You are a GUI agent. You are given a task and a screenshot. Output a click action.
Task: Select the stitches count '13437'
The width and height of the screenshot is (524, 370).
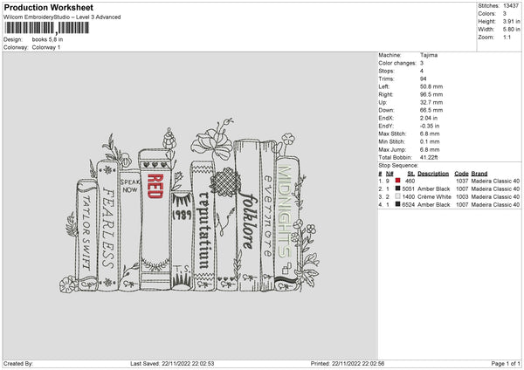point(511,6)
